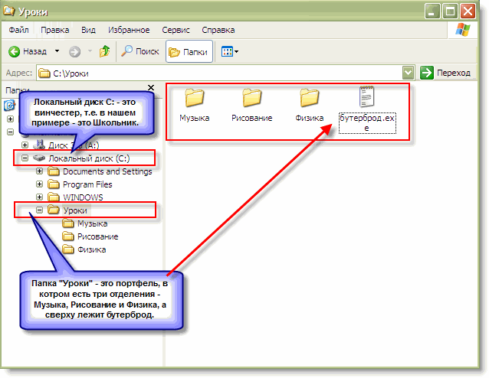Click the Переход (Go) button
The height and width of the screenshot is (378, 489).
click(x=445, y=72)
